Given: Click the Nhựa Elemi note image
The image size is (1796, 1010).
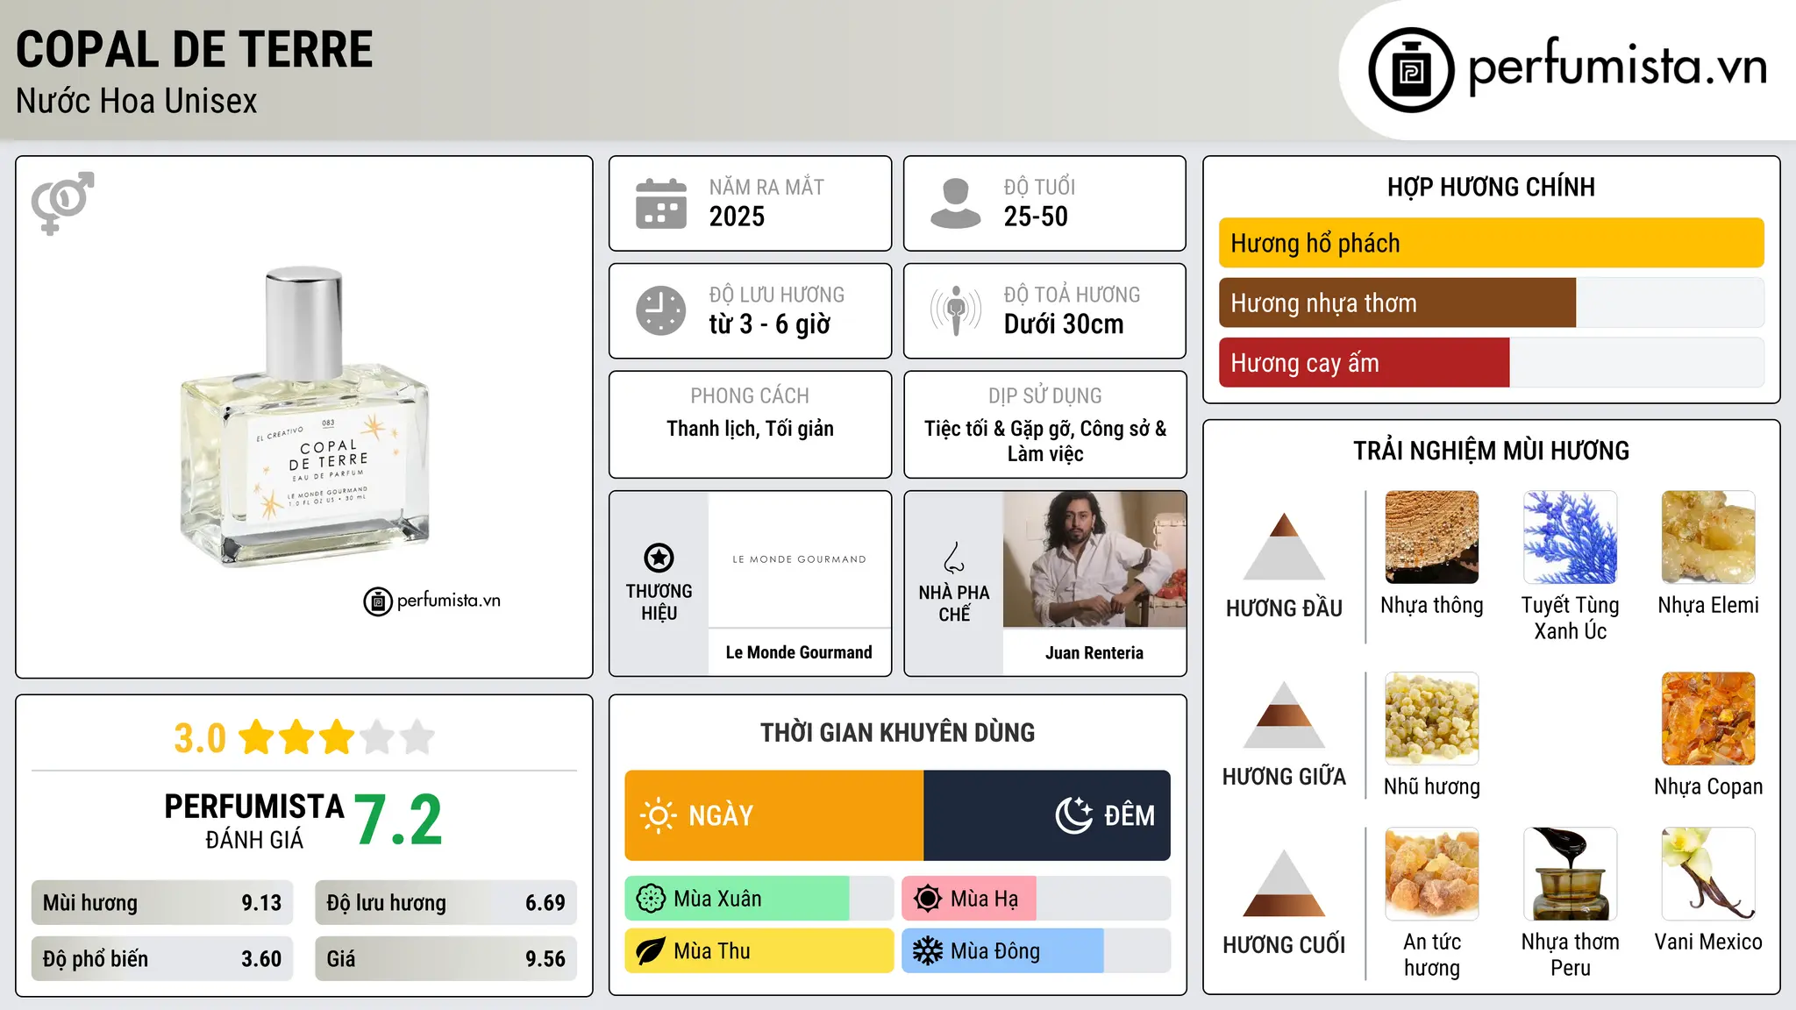Looking at the screenshot, I should click(x=1708, y=537).
